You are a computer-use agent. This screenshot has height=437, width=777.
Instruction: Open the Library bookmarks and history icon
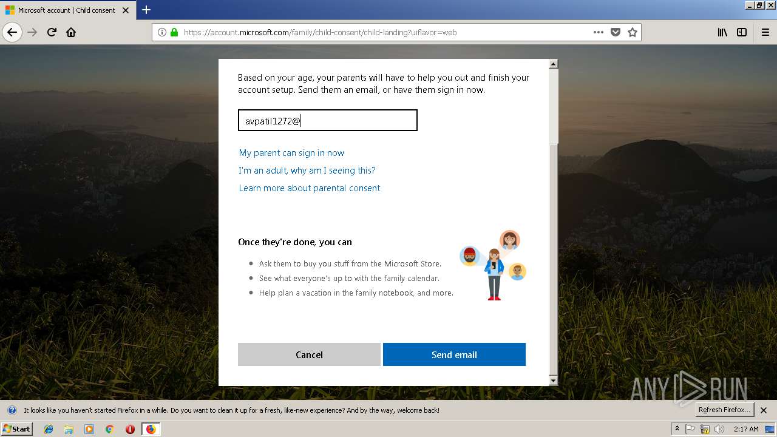(x=722, y=32)
